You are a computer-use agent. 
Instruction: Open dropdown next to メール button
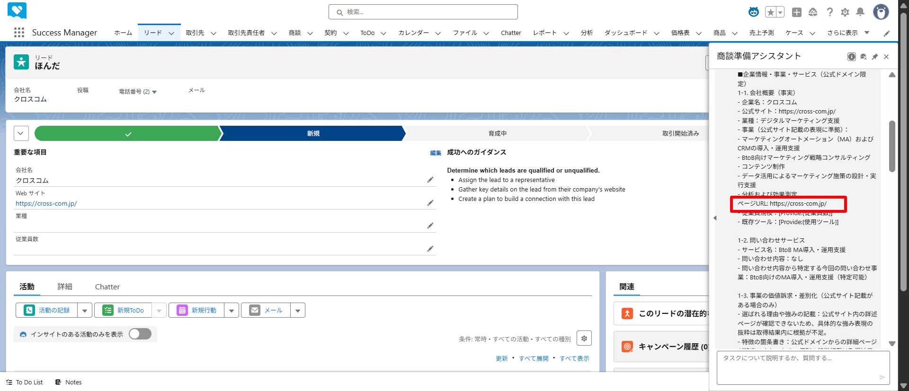point(298,310)
